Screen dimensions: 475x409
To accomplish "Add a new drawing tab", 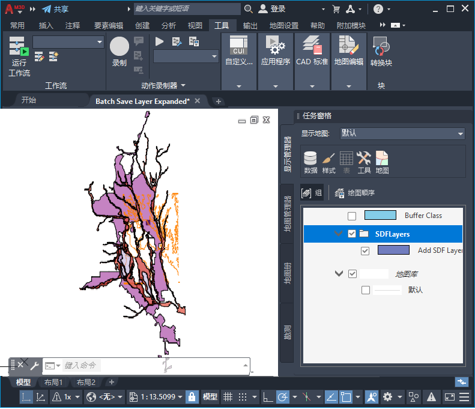I will (x=219, y=101).
